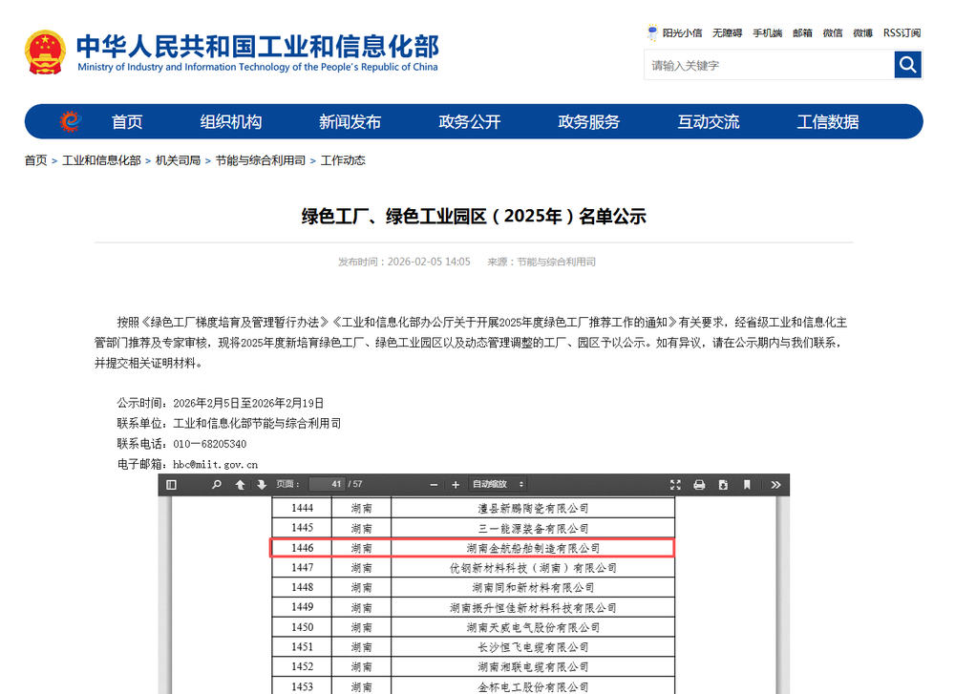Open the 组织机构 menu
Screen dimensions: 955x694
(x=231, y=122)
